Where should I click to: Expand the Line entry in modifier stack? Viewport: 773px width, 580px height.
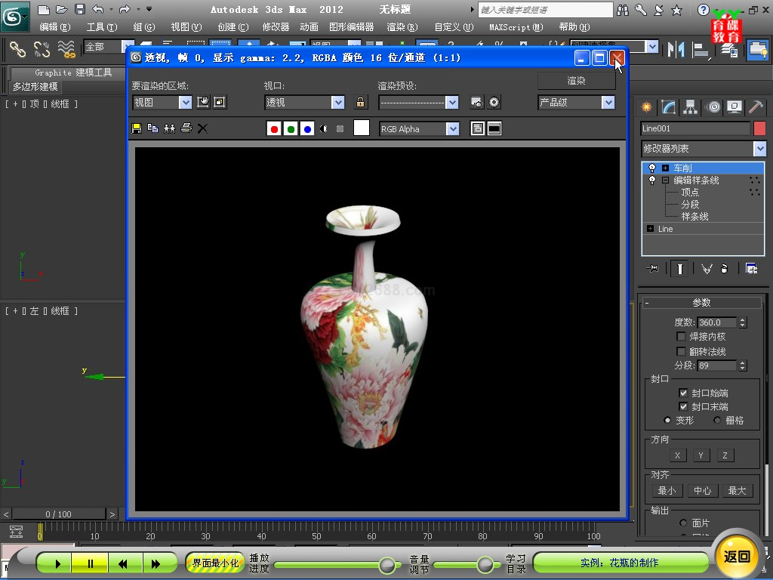tap(650, 229)
